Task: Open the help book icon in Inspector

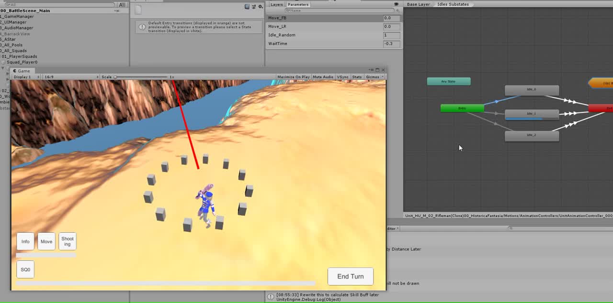Action: coord(247,7)
